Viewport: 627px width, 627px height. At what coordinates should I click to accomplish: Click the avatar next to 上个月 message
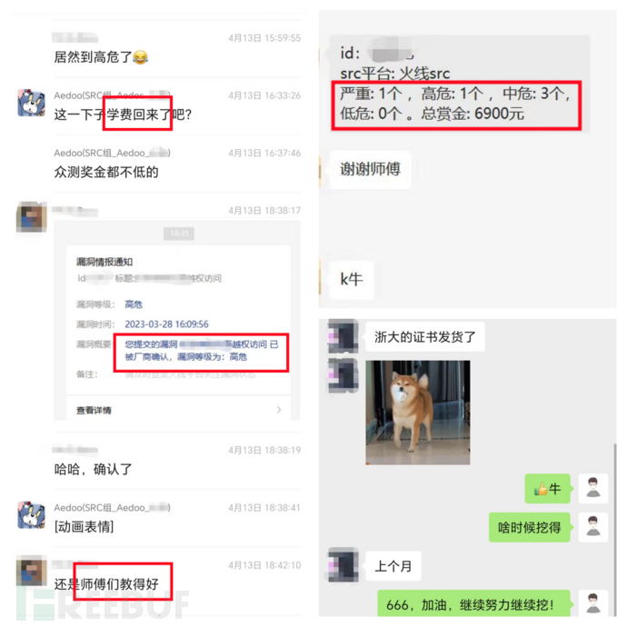click(343, 564)
